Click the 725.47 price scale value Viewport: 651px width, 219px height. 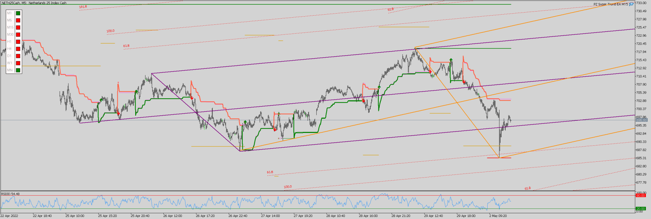[641, 27]
